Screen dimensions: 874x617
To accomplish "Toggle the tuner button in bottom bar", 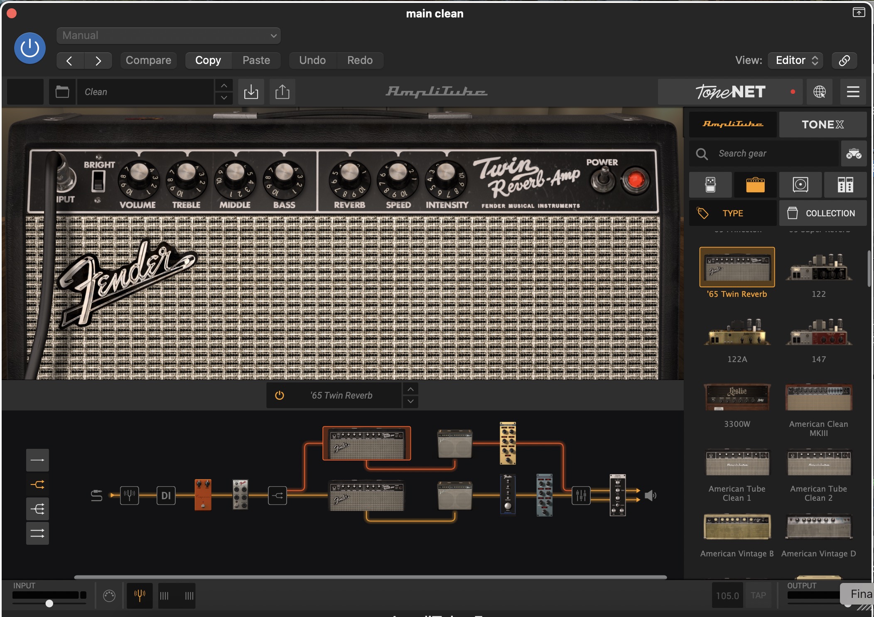I will coord(140,596).
